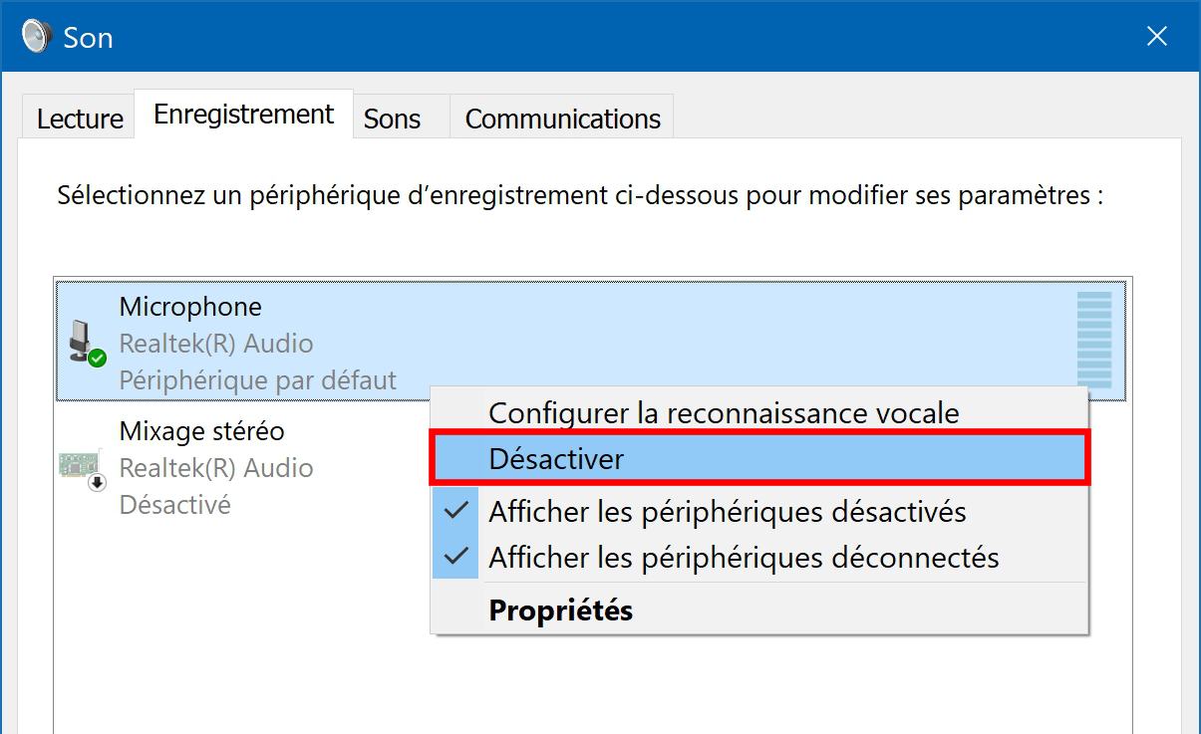Viewport: 1201px width, 734px height.
Task: Click the Microphone input level meter
Action: pos(1094,341)
